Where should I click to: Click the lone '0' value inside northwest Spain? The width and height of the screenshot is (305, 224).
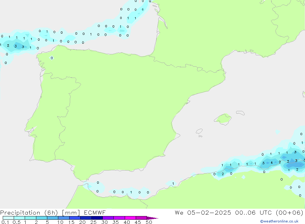click(x=52, y=58)
